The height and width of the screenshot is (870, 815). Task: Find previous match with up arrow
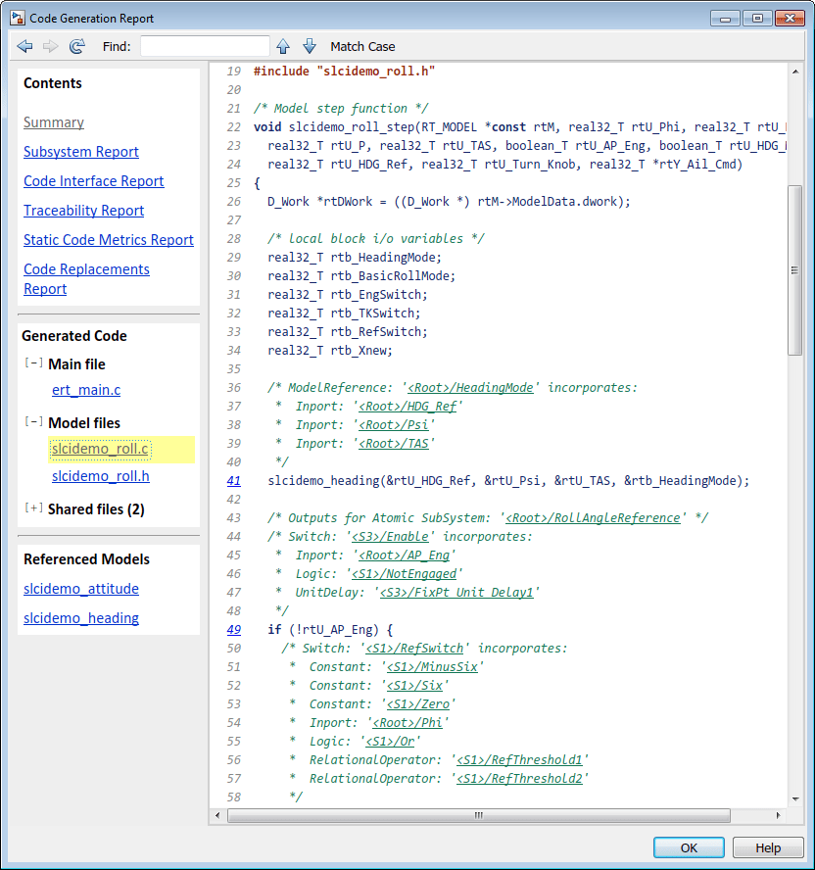tap(283, 46)
